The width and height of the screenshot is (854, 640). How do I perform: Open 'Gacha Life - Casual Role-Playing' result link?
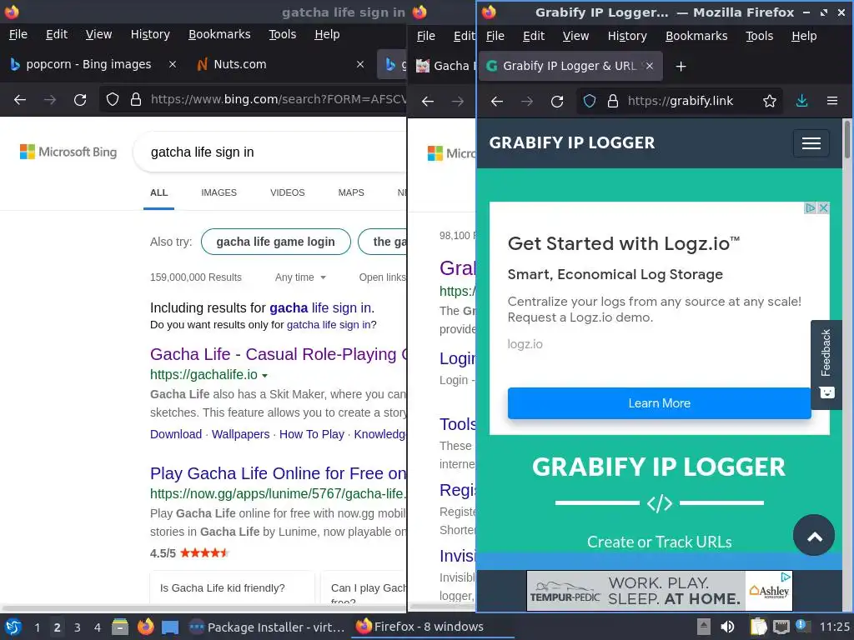(x=279, y=354)
